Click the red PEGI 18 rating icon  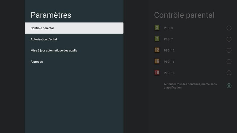pyautogui.click(x=157, y=73)
